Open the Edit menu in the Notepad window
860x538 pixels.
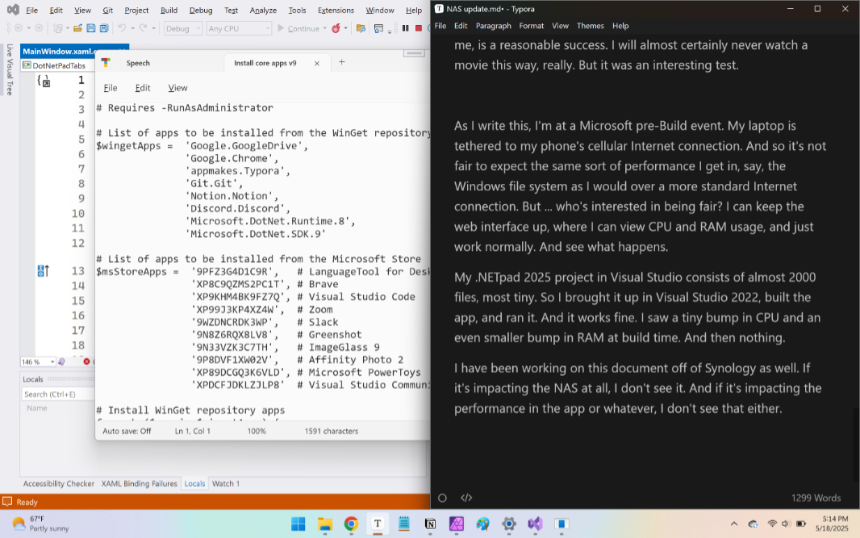pos(143,88)
